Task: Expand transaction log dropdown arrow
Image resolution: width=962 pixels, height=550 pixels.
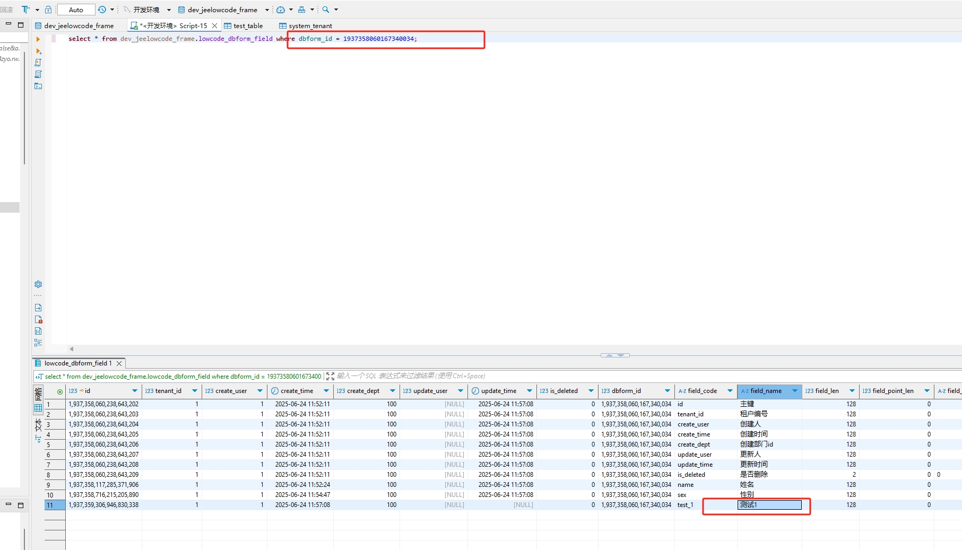Action: click(112, 10)
